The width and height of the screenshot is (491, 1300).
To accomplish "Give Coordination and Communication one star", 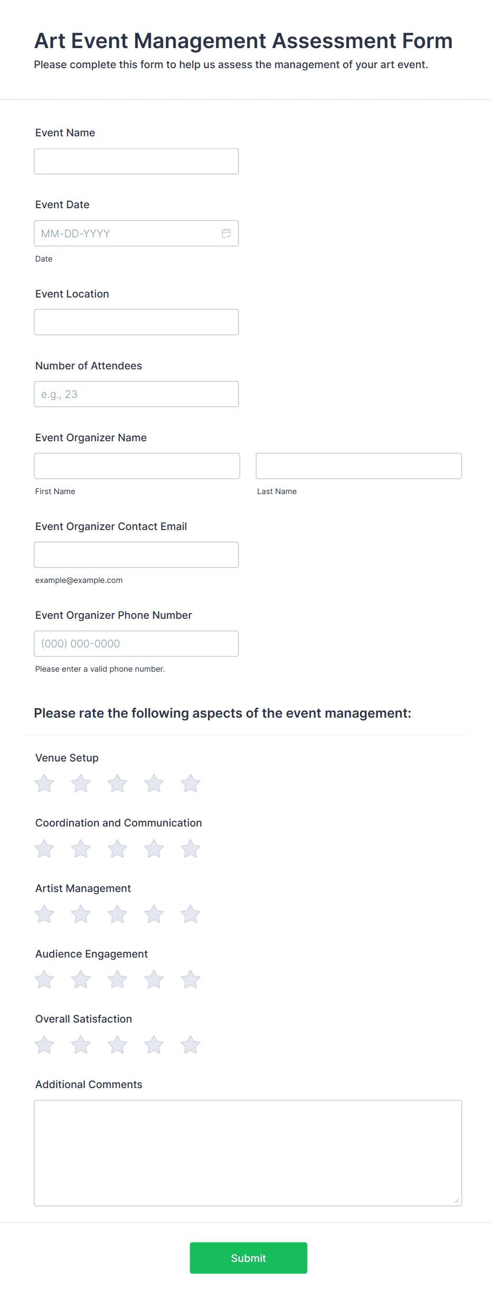I will [x=44, y=849].
